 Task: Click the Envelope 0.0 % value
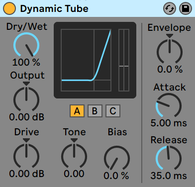[x=170, y=69]
